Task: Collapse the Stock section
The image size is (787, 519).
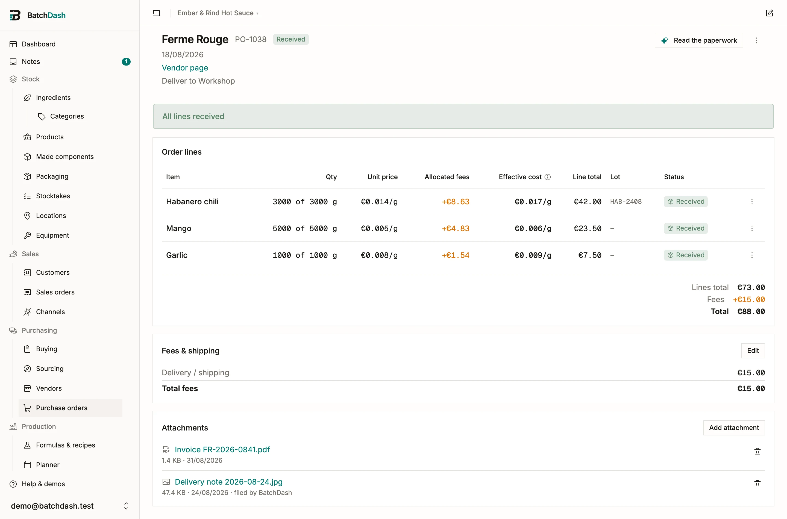Action: 30,79
